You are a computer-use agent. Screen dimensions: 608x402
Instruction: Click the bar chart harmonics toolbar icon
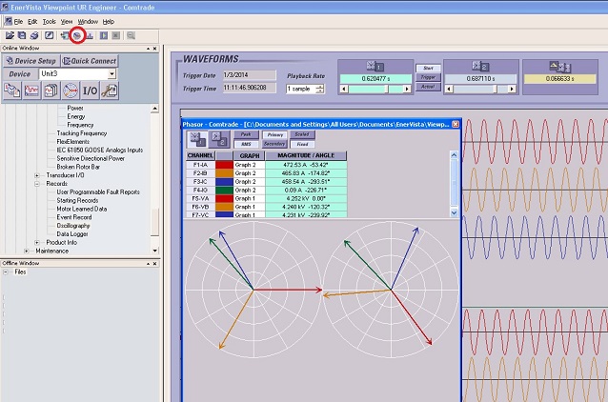[x=90, y=35]
